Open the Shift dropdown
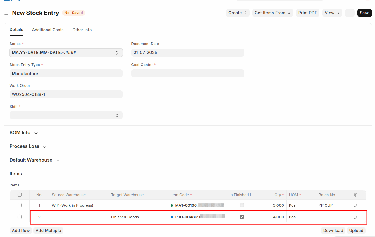 coord(66,115)
